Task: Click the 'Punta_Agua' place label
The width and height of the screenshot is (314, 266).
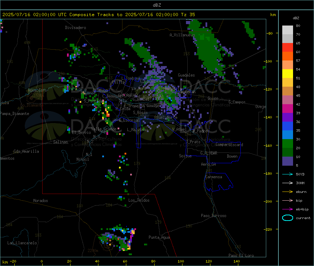Action: pos(159,237)
